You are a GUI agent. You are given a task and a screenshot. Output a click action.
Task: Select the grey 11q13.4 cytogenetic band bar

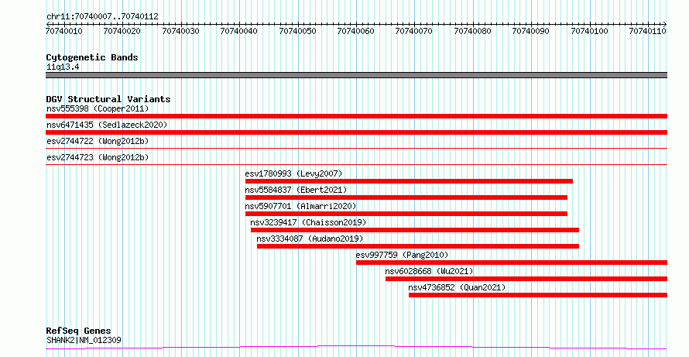point(356,75)
